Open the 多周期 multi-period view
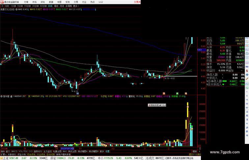This screenshot has width=249, height=160. (x=69, y=6)
